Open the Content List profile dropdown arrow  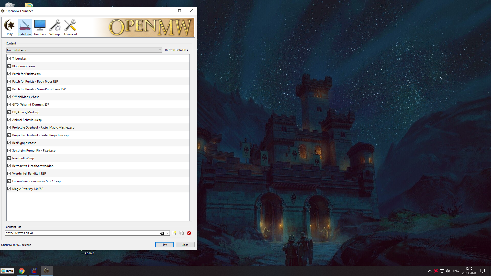[x=168, y=233]
